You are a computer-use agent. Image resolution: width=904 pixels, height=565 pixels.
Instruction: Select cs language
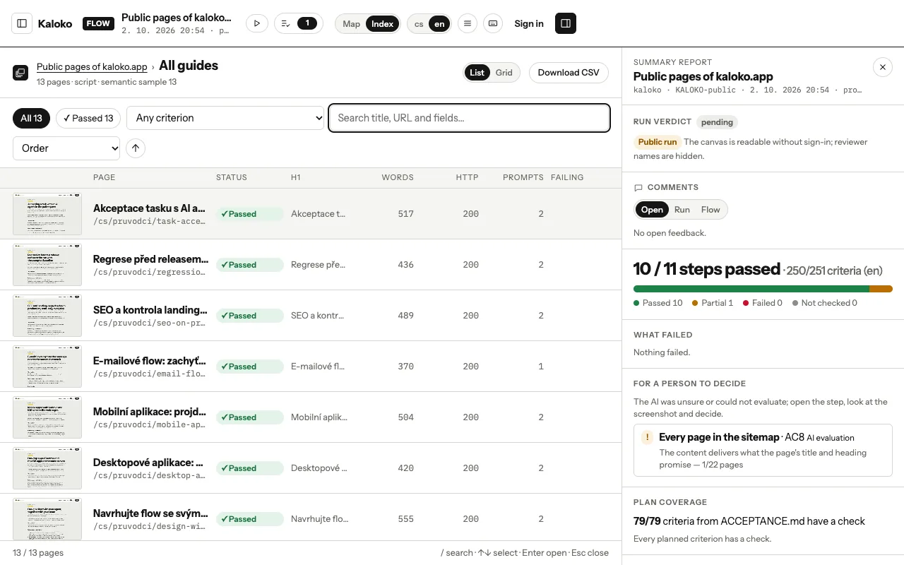(x=419, y=23)
